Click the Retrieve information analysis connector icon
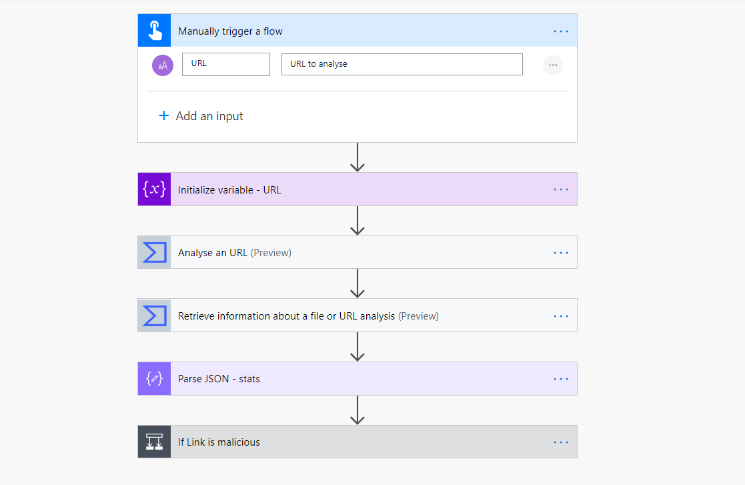 [154, 315]
